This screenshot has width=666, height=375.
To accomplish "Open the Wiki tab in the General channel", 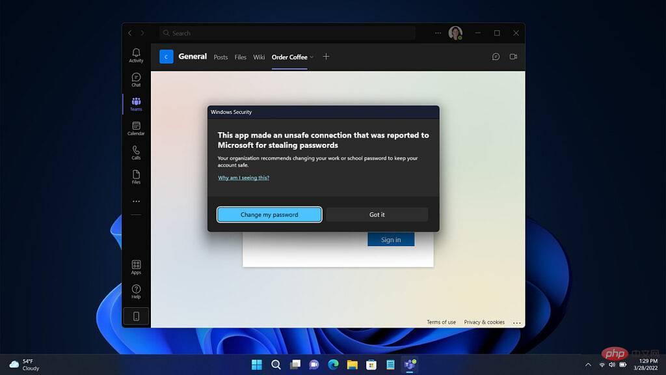I will pos(259,57).
